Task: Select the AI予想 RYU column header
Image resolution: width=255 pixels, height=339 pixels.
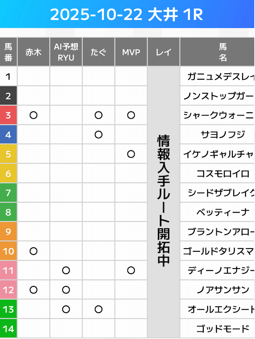Action: [x=66, y=52]
